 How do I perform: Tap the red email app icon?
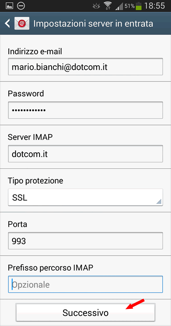pyautogui.click(x=22, y=24)
